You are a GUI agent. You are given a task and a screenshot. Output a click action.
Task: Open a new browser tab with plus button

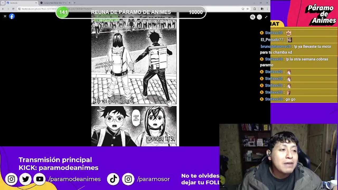(74, 3)
